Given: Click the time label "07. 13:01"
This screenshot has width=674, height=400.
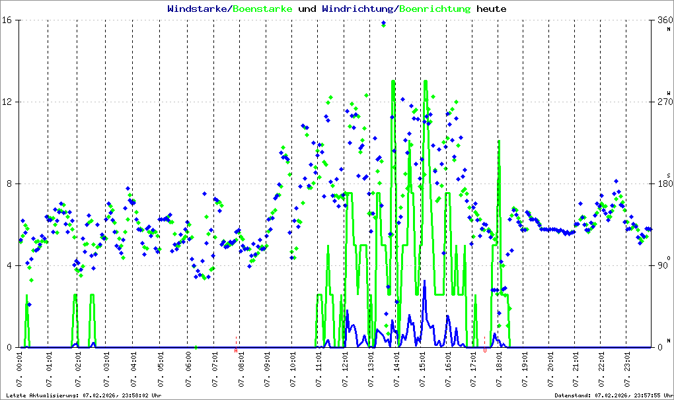Looking at the screenshot, I should 371,370.
